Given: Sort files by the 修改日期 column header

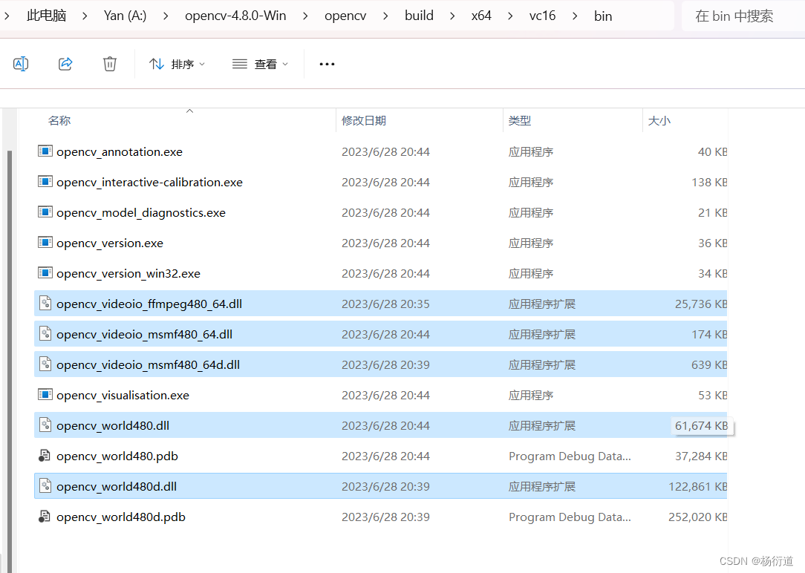Looking at the screenshot, I should (364, 120).
